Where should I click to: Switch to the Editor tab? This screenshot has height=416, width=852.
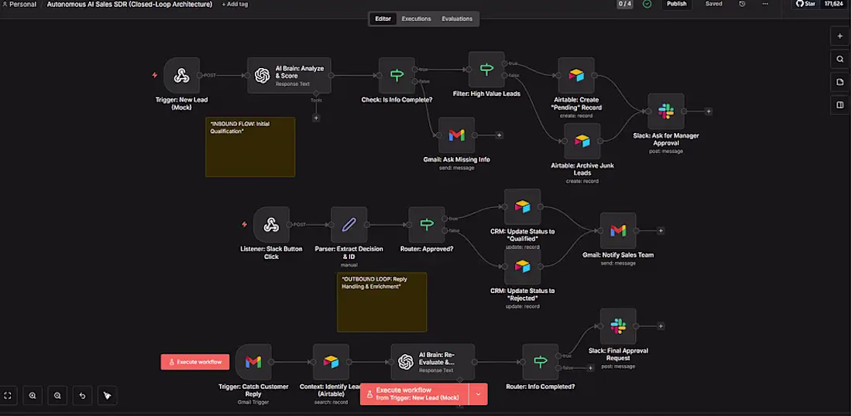pos(383,19)
